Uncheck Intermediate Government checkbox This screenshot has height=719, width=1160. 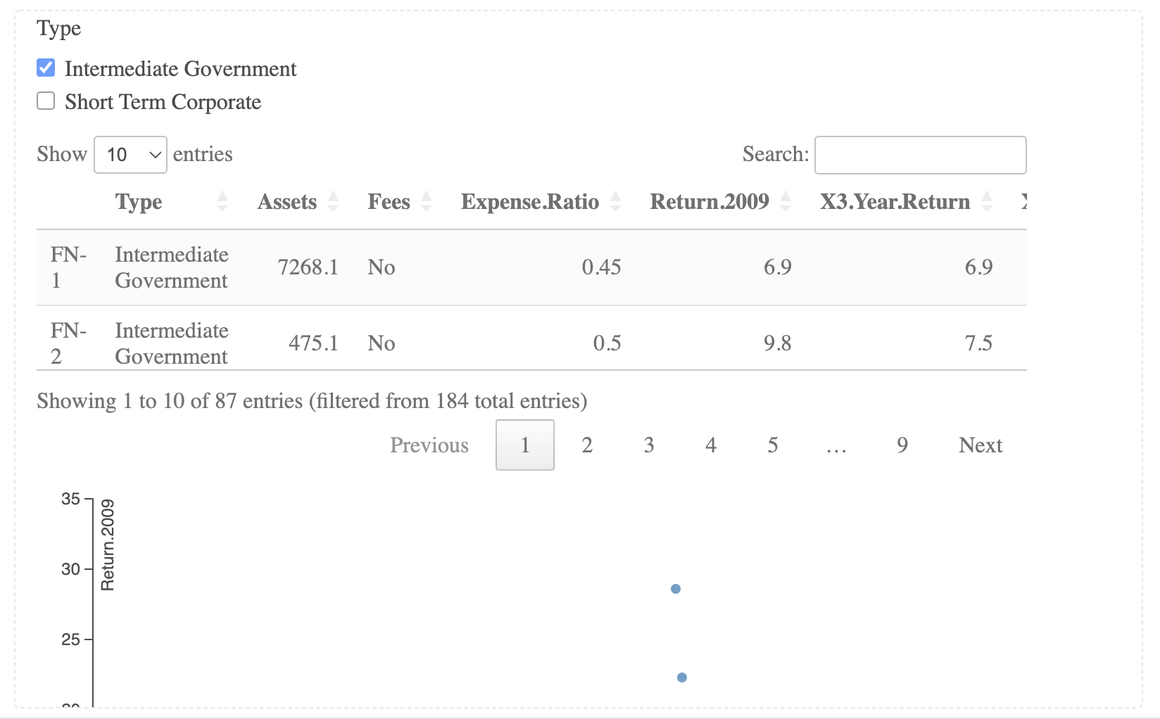click(x=46, y=68)
